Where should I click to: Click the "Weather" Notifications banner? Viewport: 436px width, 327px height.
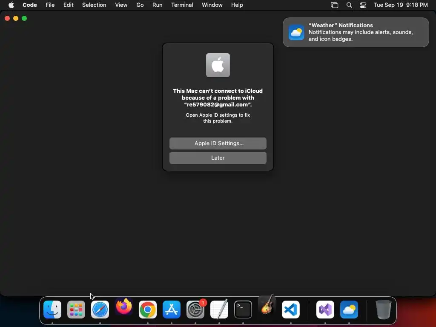(x=356, y=32)
